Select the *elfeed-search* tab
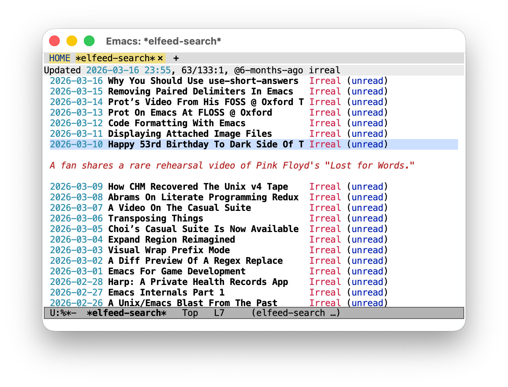Screen dimensions: 508x387 tap(115, 58)
